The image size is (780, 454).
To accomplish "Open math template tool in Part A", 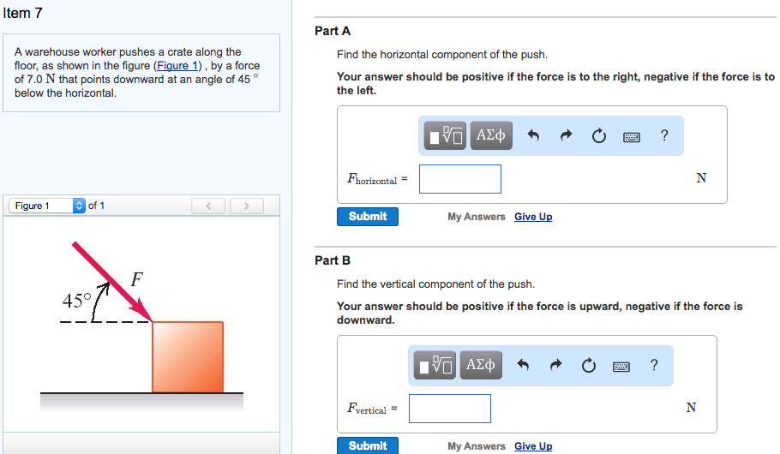I will pos(445,135).
